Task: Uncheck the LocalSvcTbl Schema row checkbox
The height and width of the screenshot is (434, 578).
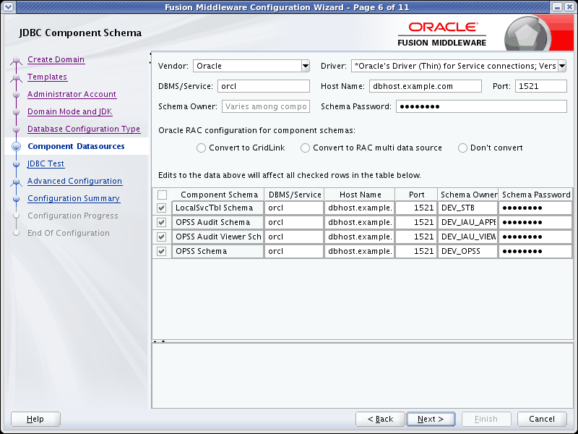Action: [x=161, y=208]
